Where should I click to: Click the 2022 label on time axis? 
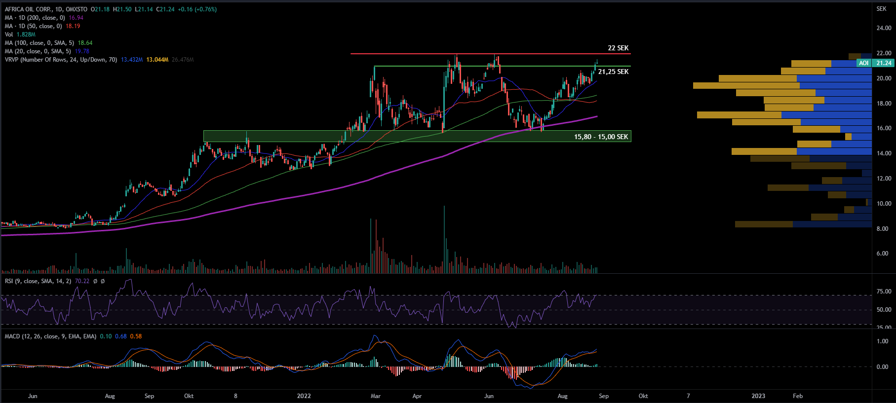coord(304,396)
